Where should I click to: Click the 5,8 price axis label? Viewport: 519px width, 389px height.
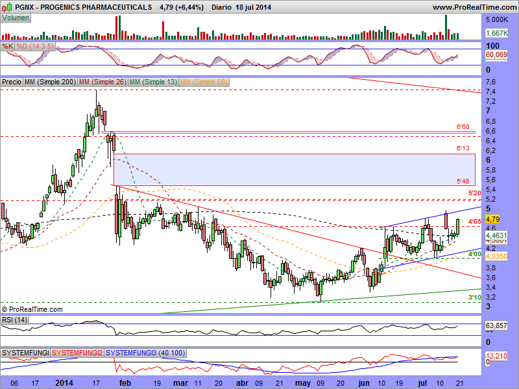[x=491, y=170]
